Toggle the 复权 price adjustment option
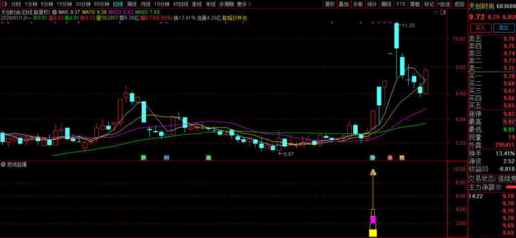The image size is (516, 238). click(330, 4)
